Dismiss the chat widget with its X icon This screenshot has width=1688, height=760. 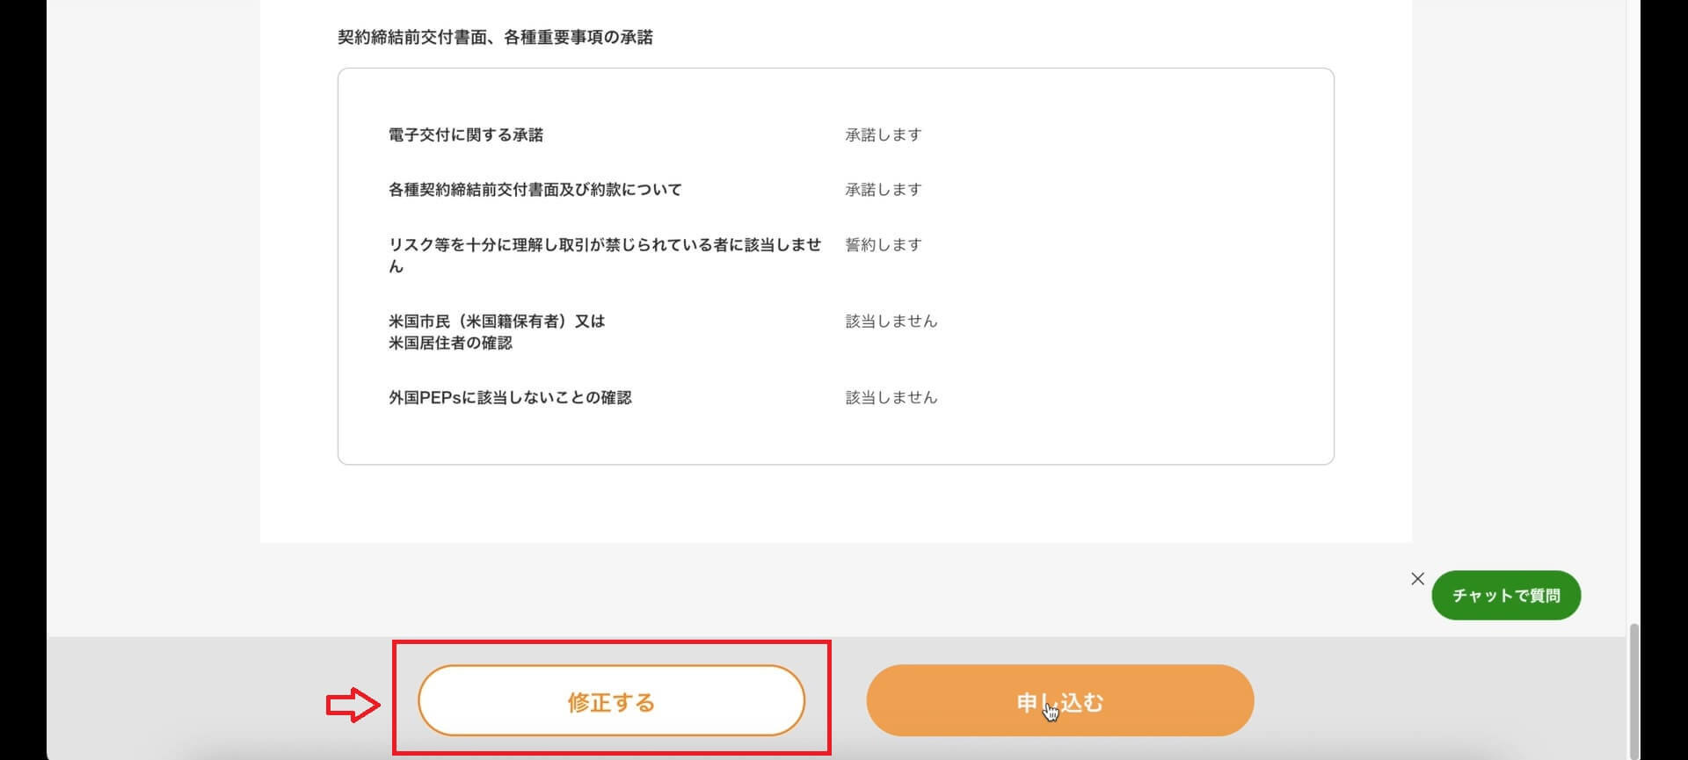click(1417, 578)
